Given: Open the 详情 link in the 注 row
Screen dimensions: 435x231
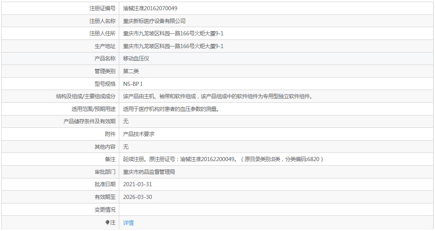Looking at the screenshot, I should click(128, 223).
